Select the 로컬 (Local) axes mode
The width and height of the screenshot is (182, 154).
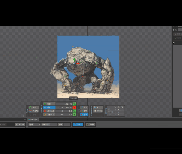(x=84, y=107)
